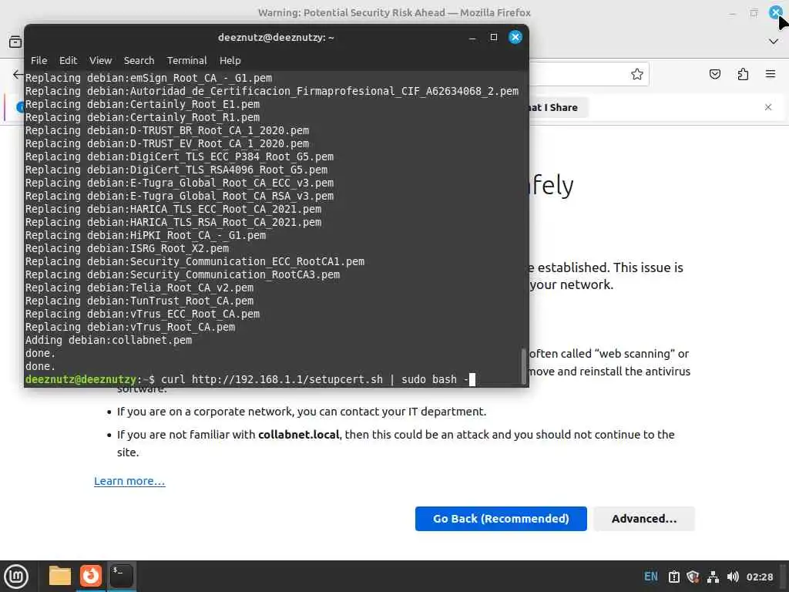The width and height of the screenshot is (789, 592).
Task: Click Go Back (Recommended) button in Firefox
Action: click(x=501, y=519)
